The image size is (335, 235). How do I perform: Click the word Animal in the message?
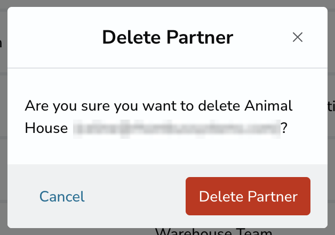[x=268, y=106]
